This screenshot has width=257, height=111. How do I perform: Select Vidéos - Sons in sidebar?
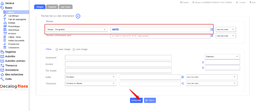click(15, 37)
